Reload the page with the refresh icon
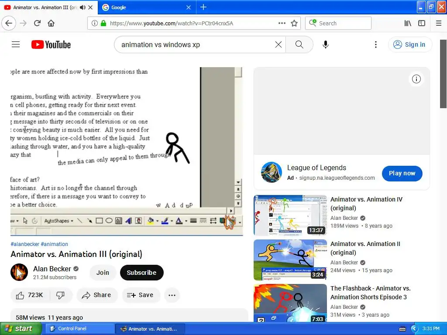Screen dimensions: 447x335 pyautogui.click(x=37, y=23)
